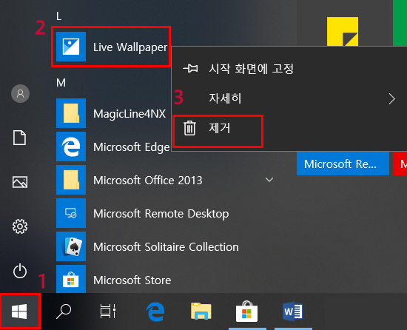Open File Explorer from the taskbar
Viewport: 407px width, 330px height.
201,311
